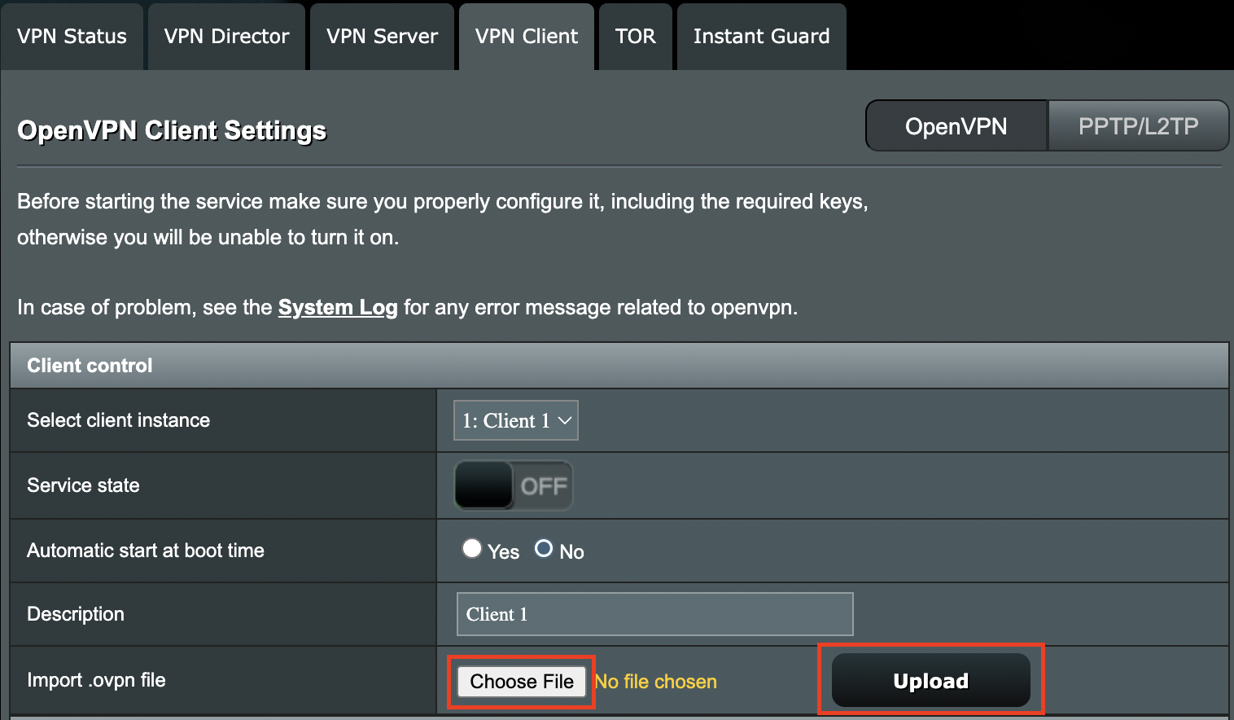Choose Yes for automatic start at boot
This screenshot has width=1234, height=720.
(472, 548)
